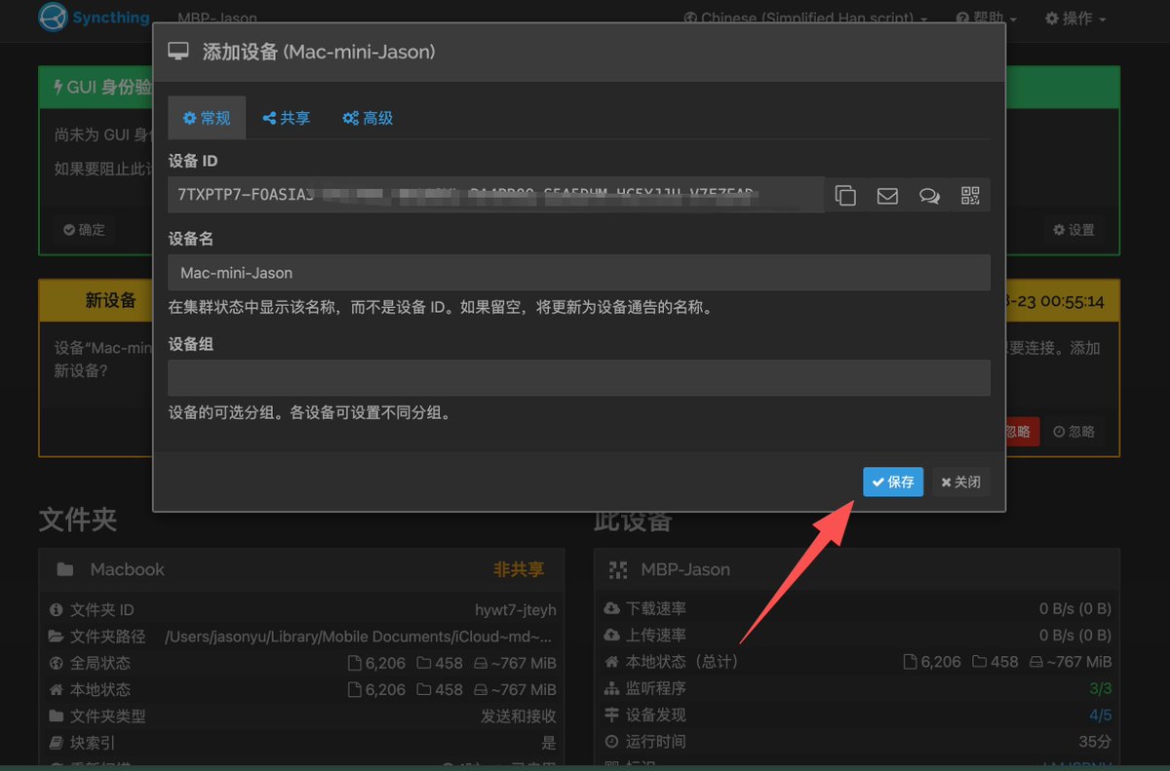Click the download cloud icon beside 下载速率
The height and width of the screenshot is (771, 1170).
pyautogui.click(x=611, y=608)
